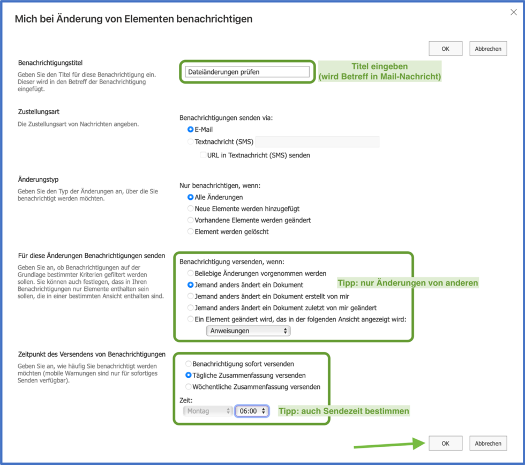
Task: Select the E-Mail delivery option
Action: (x=190, y=129)
